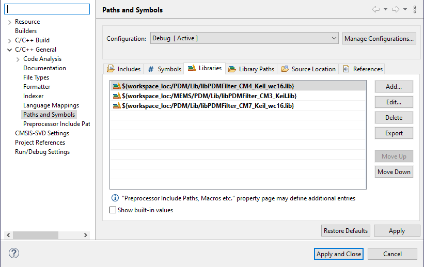Expand the Resource tree node
This screenshot has width=424, height=267.
tap(9, 22)
